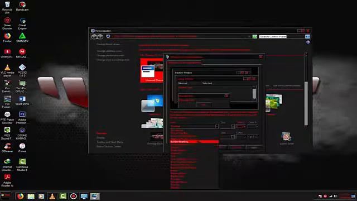Launch Firefox from the desktop
Screen dimensions: 357x201
click(7, 37)
